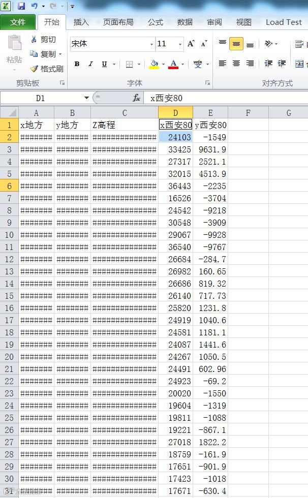Click the Format Painter (格式刷) brush
The height and width of the screenshot is (498, 308).
[47, 69]
